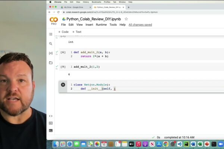
Task: Open Launchpad from the Dock
Action: click(x=63, y=144)
